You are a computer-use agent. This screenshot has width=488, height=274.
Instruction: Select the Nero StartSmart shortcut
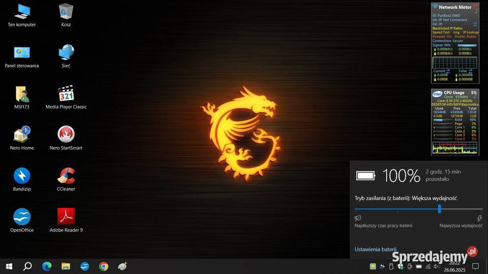[x=66, y=139]
